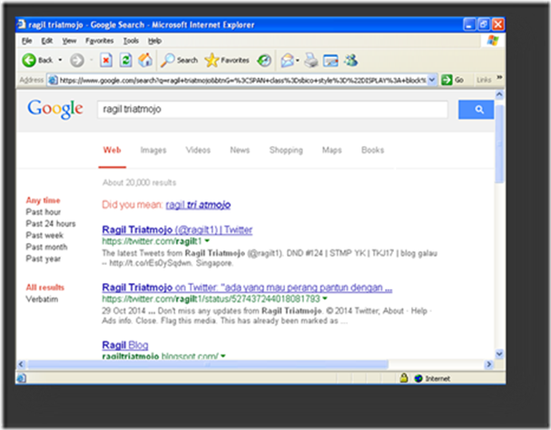Filter results by Past month
The width and height of the screenshot is (551, 430).
click(x=46, y=247)
